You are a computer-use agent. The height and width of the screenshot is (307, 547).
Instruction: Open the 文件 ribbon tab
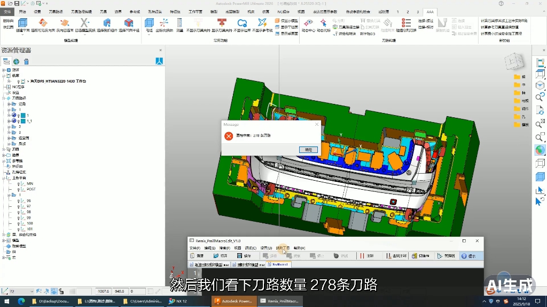pos(7,12)
